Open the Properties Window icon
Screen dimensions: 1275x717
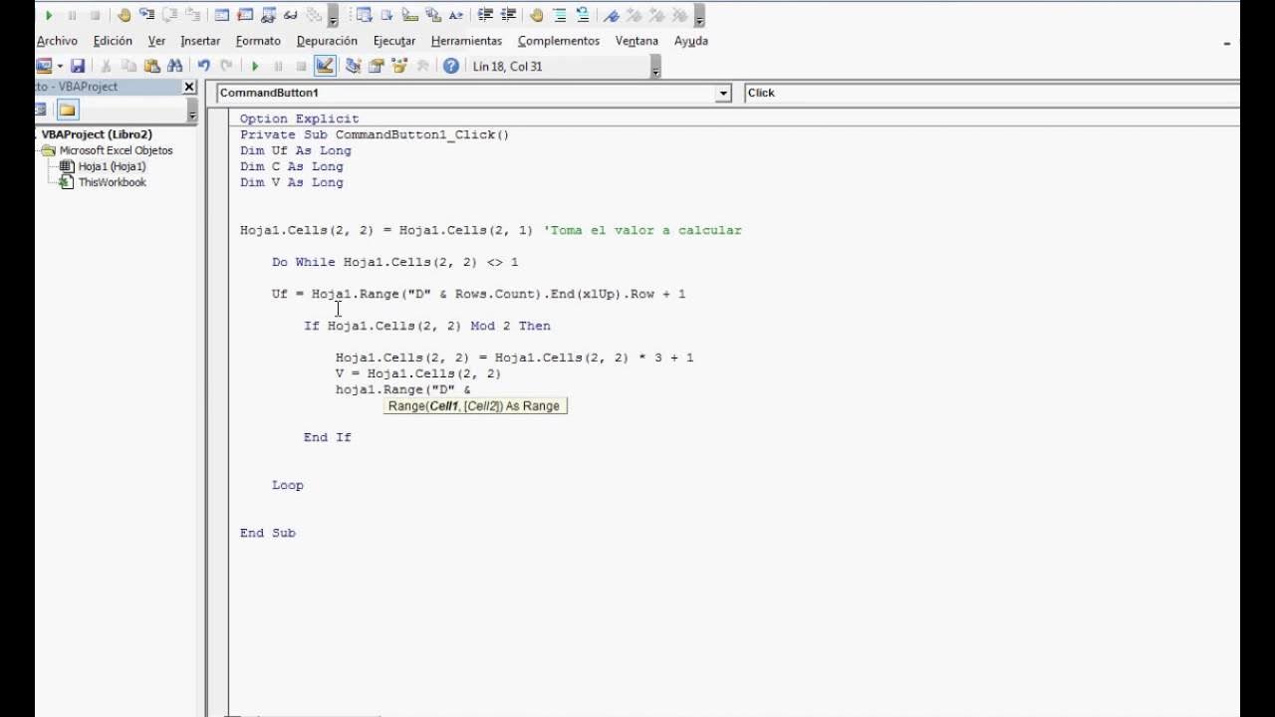pos(377,66)
